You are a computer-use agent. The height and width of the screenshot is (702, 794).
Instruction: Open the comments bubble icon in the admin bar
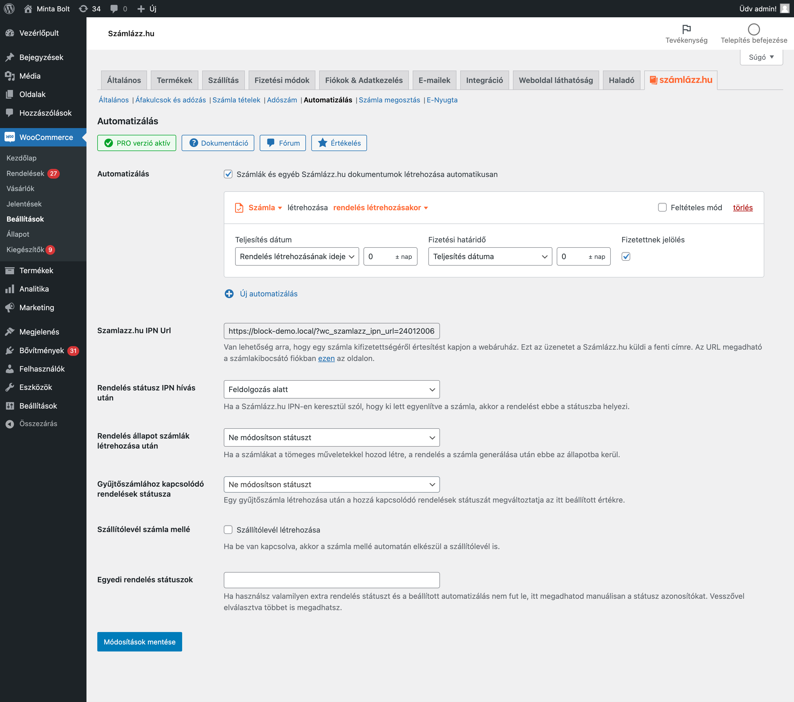(114, 9)
